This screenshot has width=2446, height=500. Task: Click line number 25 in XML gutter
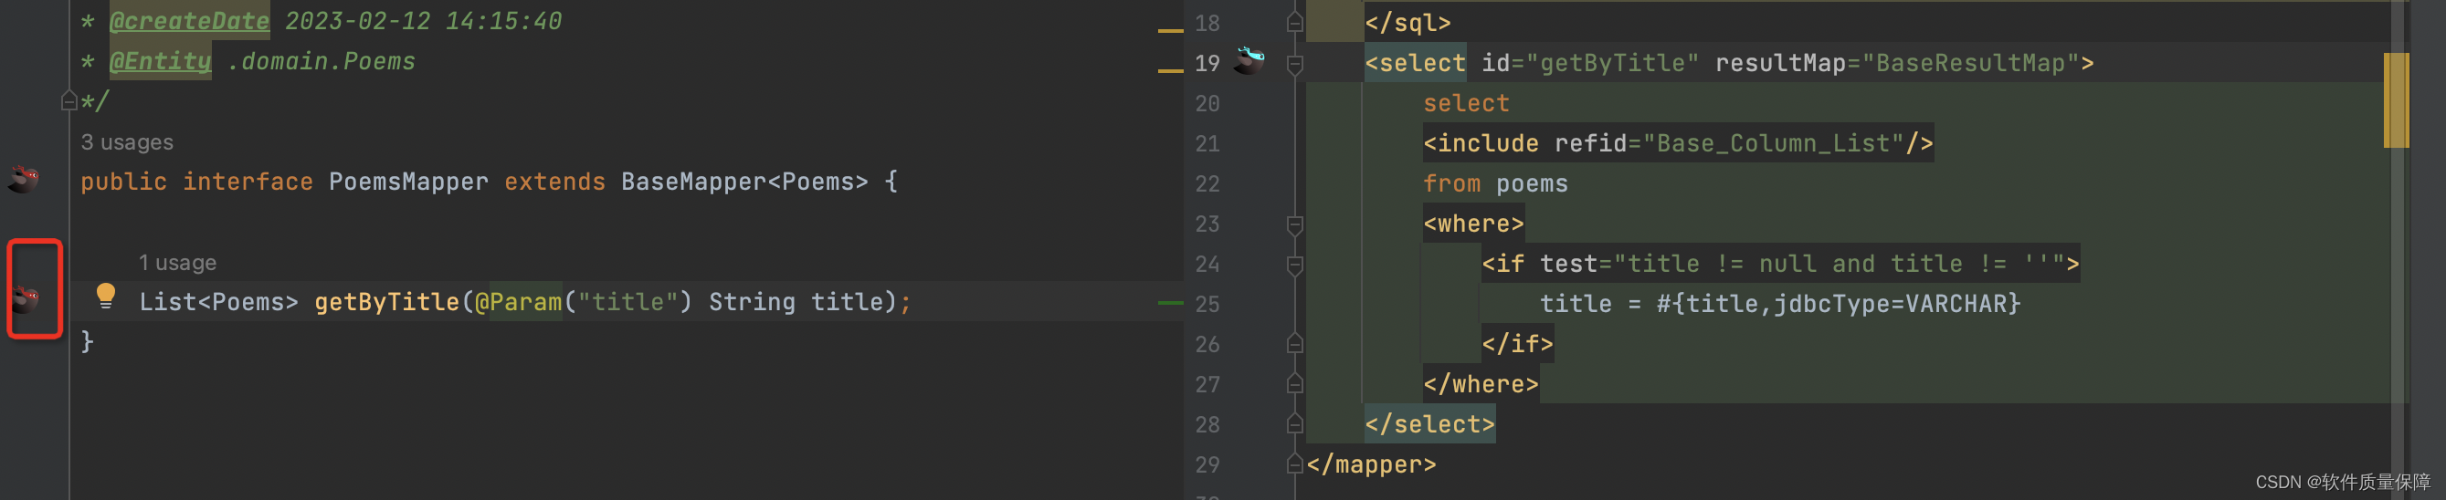tap(1207, 304)
